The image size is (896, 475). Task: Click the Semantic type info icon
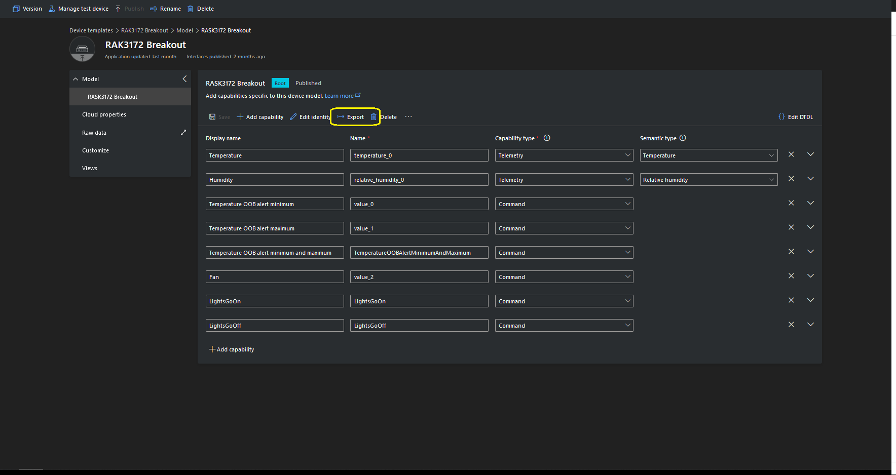(x=683, y=138)
